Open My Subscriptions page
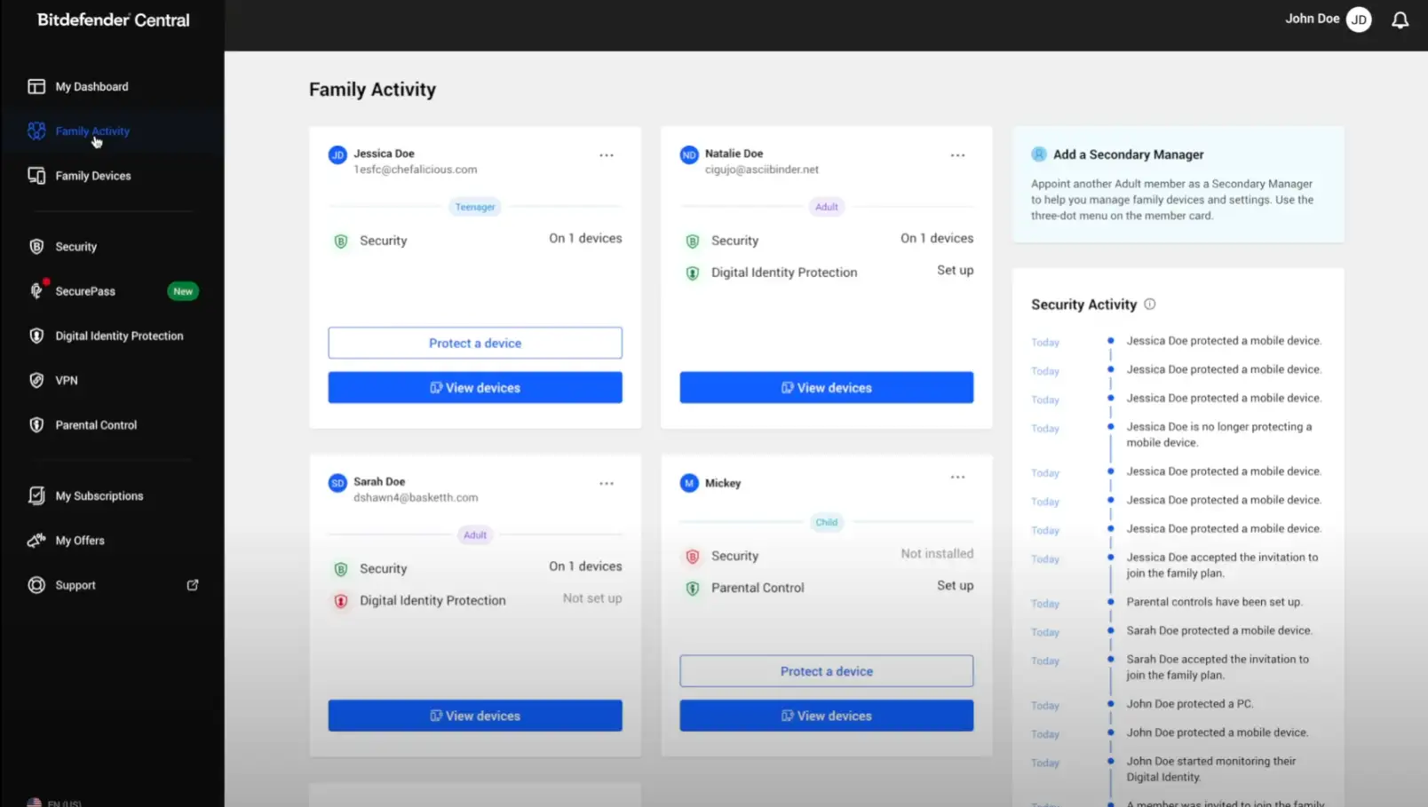Viewport: 1428px width, 807px height. tap(99, 496)
